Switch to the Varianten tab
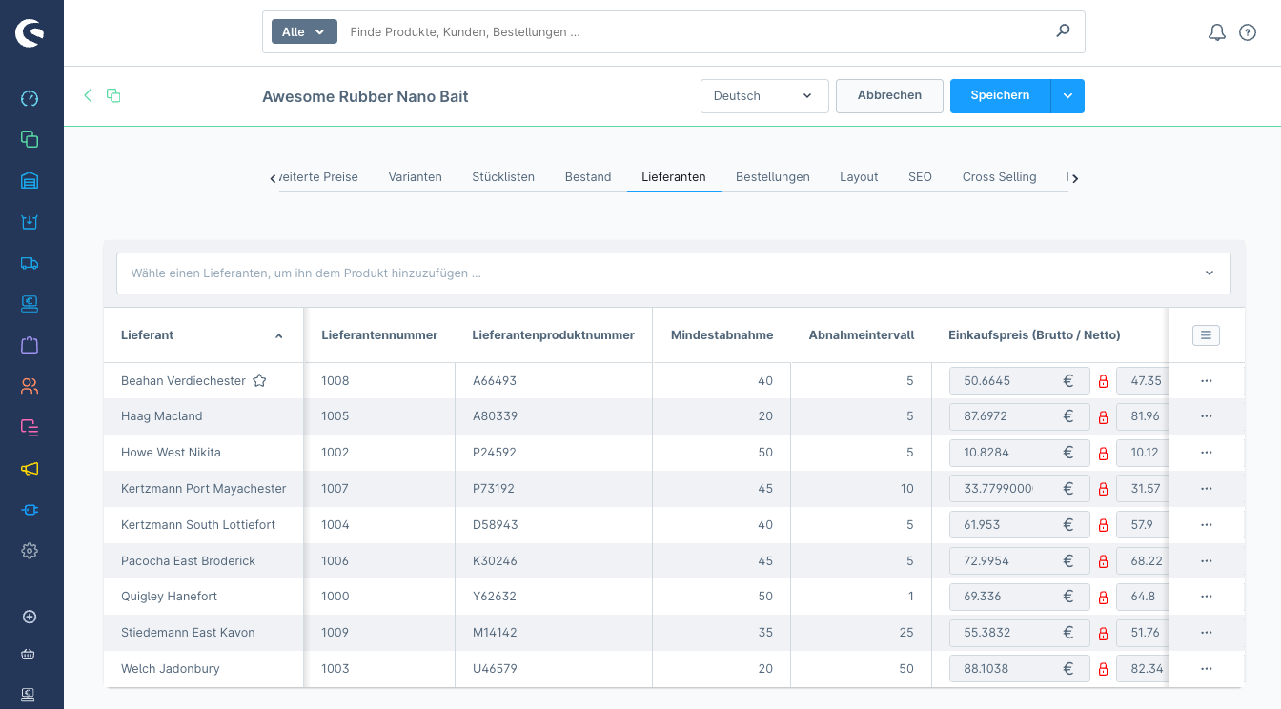Image resolution: width=1281 pixels, height=709 pixels. 415,177
